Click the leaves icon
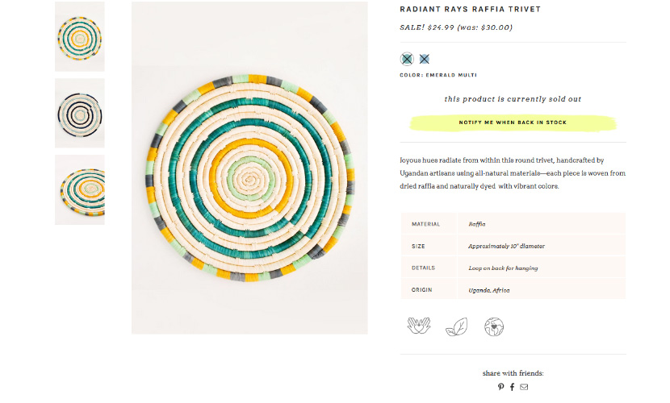670x403 pixels. (x=457, y=326)
